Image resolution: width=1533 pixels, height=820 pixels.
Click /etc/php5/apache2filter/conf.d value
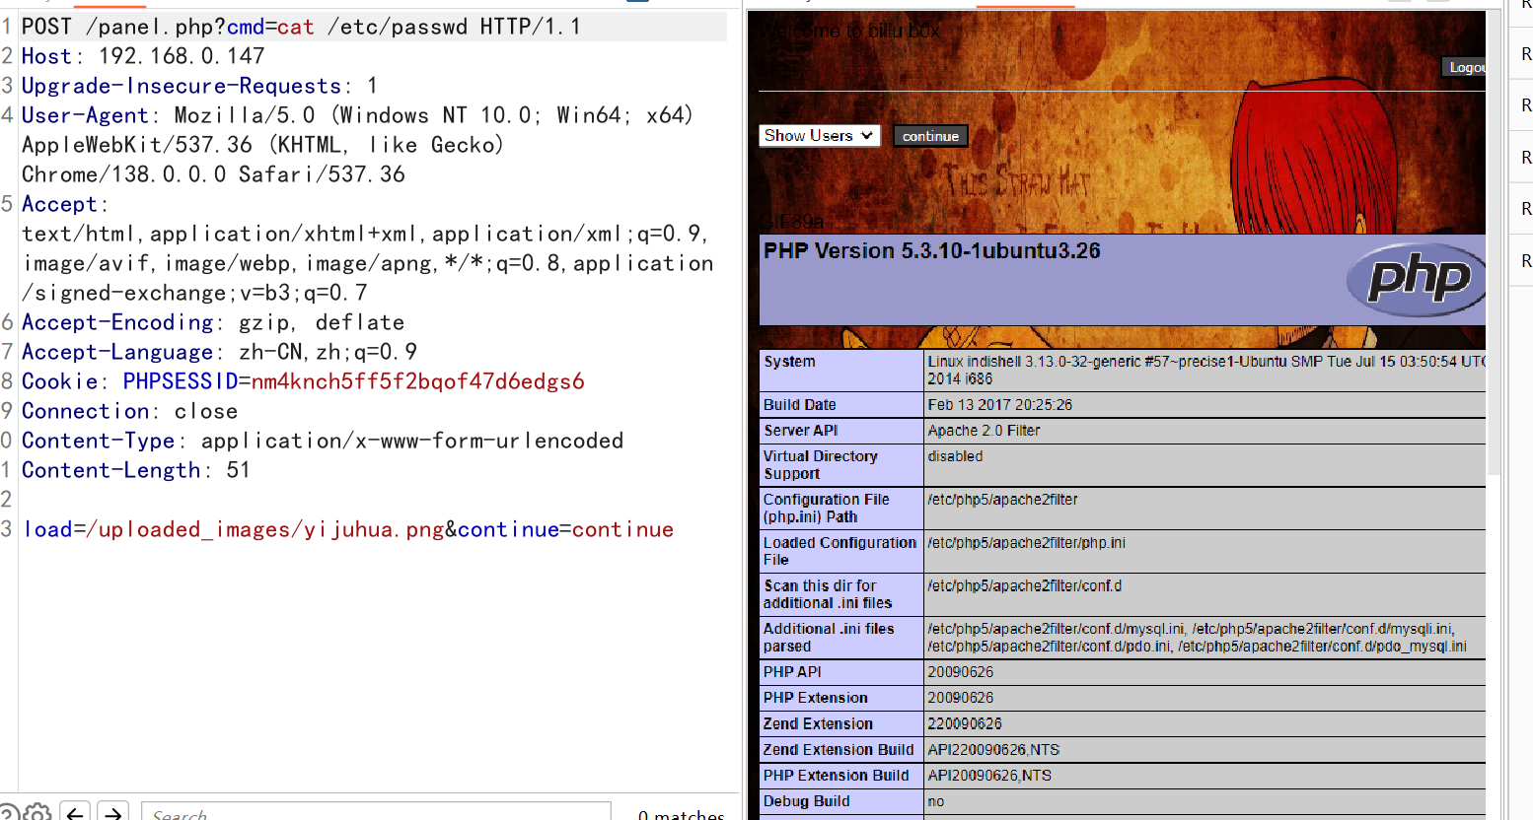coord(1024,585)
